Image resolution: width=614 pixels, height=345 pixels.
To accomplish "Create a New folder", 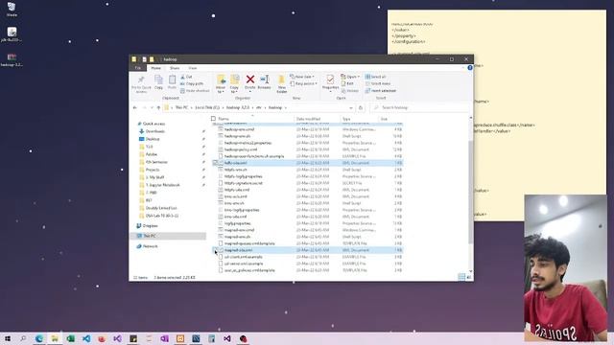I will click(x=281, y=84).
